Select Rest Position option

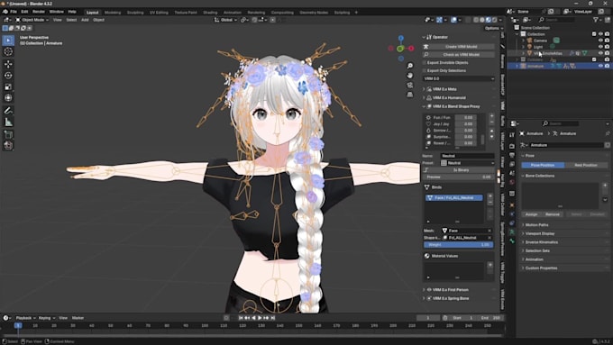(x=586, y=165)
